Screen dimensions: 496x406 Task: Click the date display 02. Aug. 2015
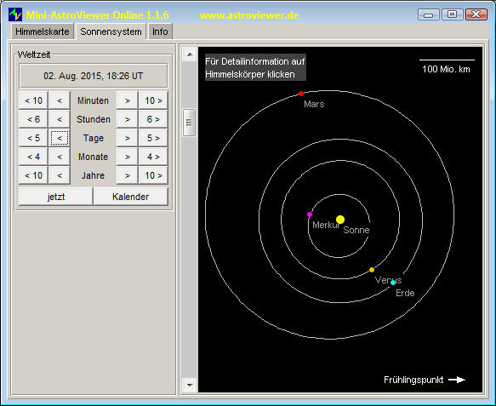94,76
